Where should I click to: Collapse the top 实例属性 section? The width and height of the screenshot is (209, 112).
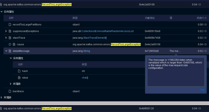2,12
